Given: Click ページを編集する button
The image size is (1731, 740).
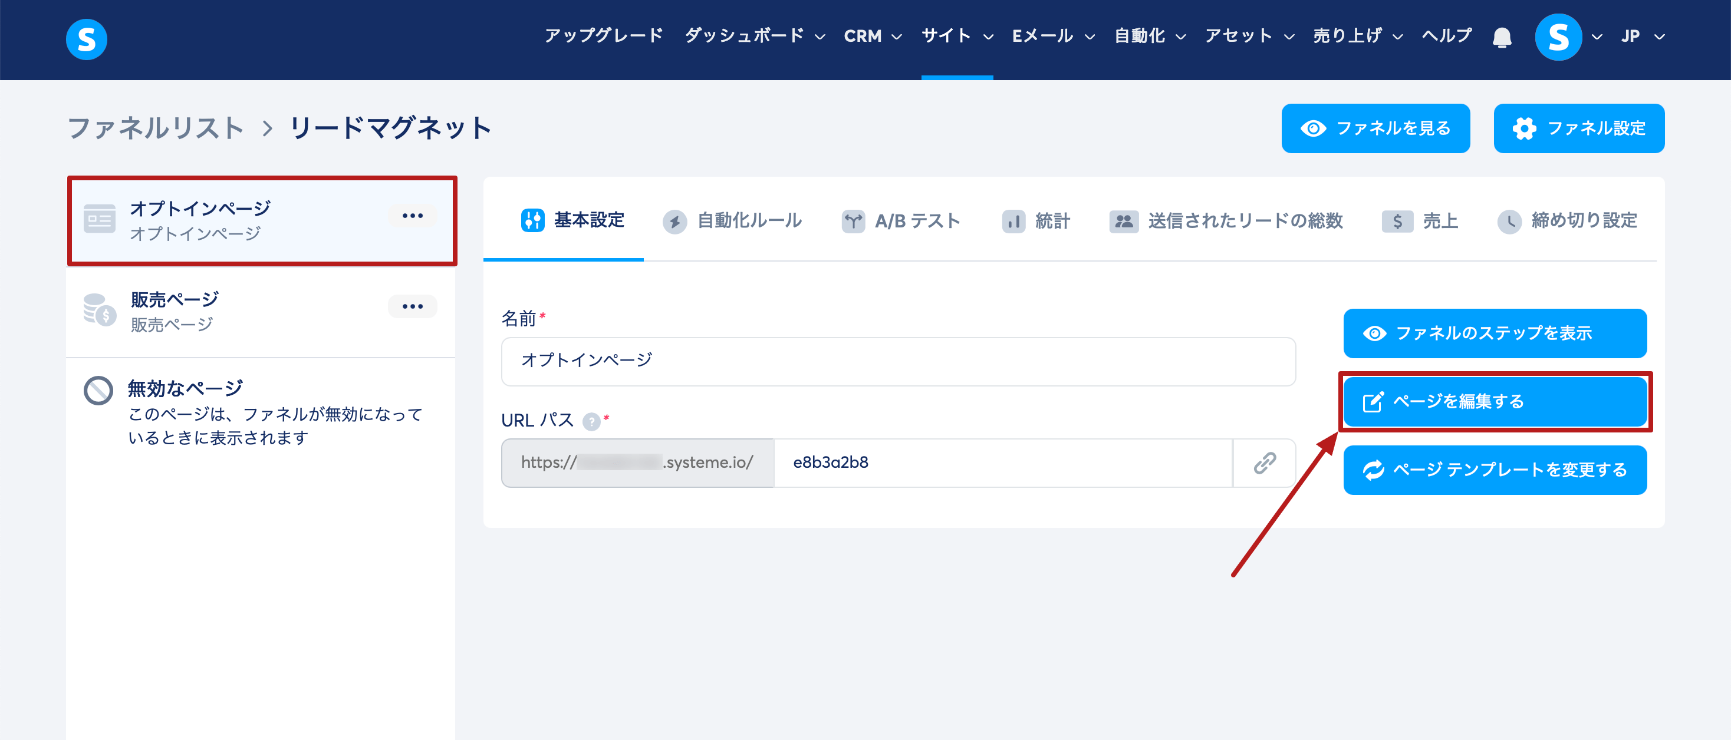Looking at the screenshot, I should coord(1495,402).
